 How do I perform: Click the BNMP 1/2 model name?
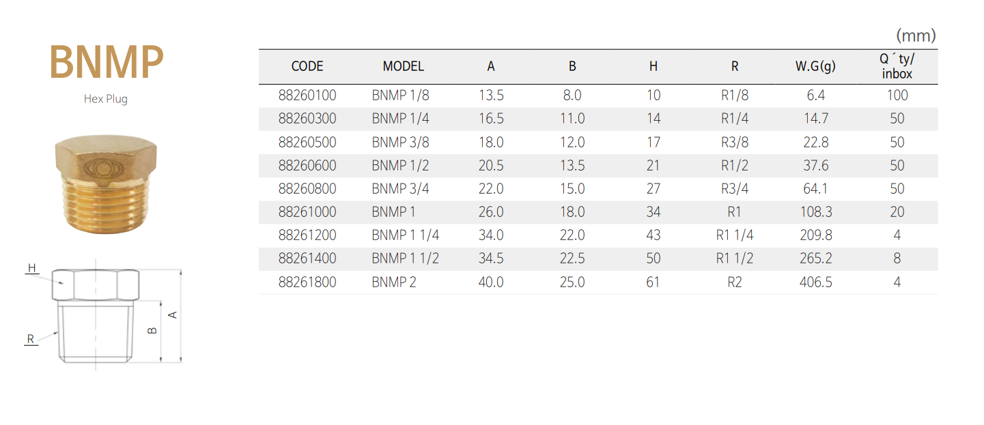[x=401, y=166]
